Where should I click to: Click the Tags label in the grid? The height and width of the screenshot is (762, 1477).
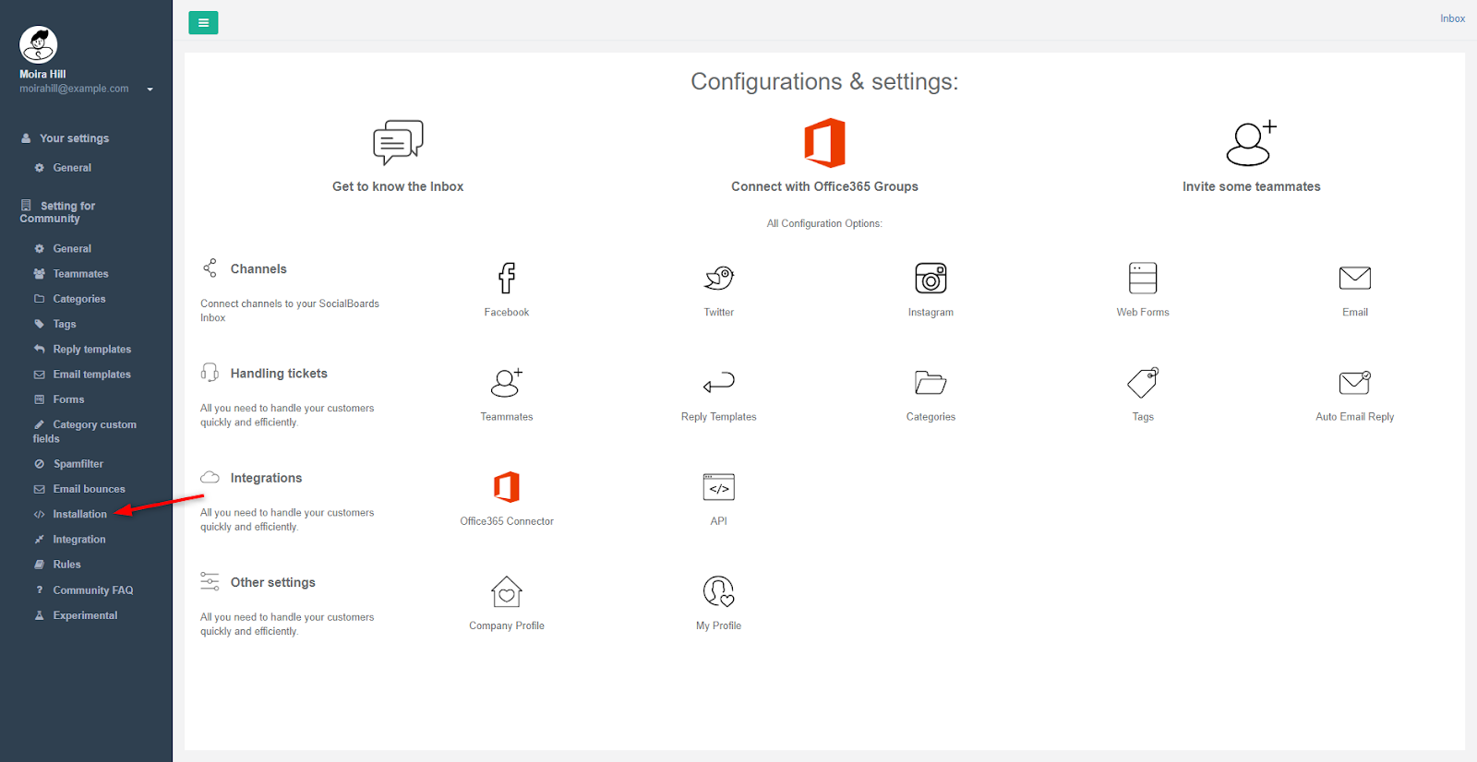pos(1143,417)
